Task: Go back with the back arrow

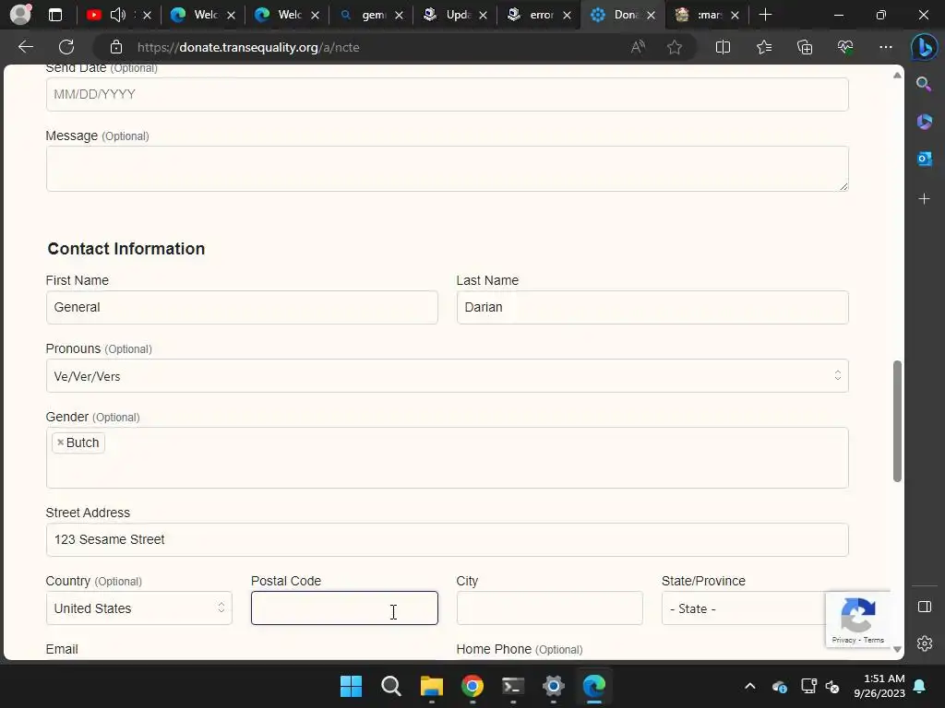Action: [x=26, y=47]
